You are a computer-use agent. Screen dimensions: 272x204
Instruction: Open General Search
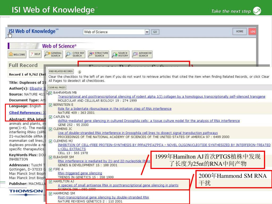[53, 54]
